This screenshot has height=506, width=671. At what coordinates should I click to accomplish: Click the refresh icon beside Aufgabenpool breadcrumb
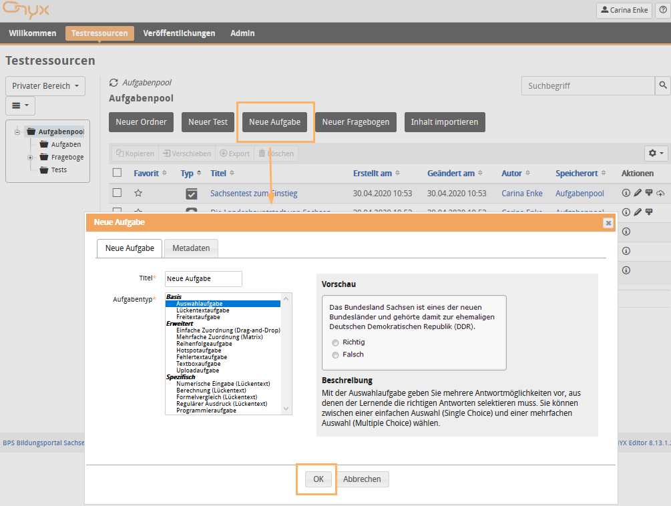click(114, 83)
